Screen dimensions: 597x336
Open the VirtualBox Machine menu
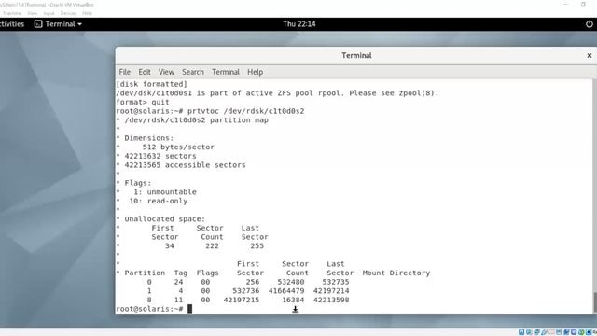coord(12,13)
